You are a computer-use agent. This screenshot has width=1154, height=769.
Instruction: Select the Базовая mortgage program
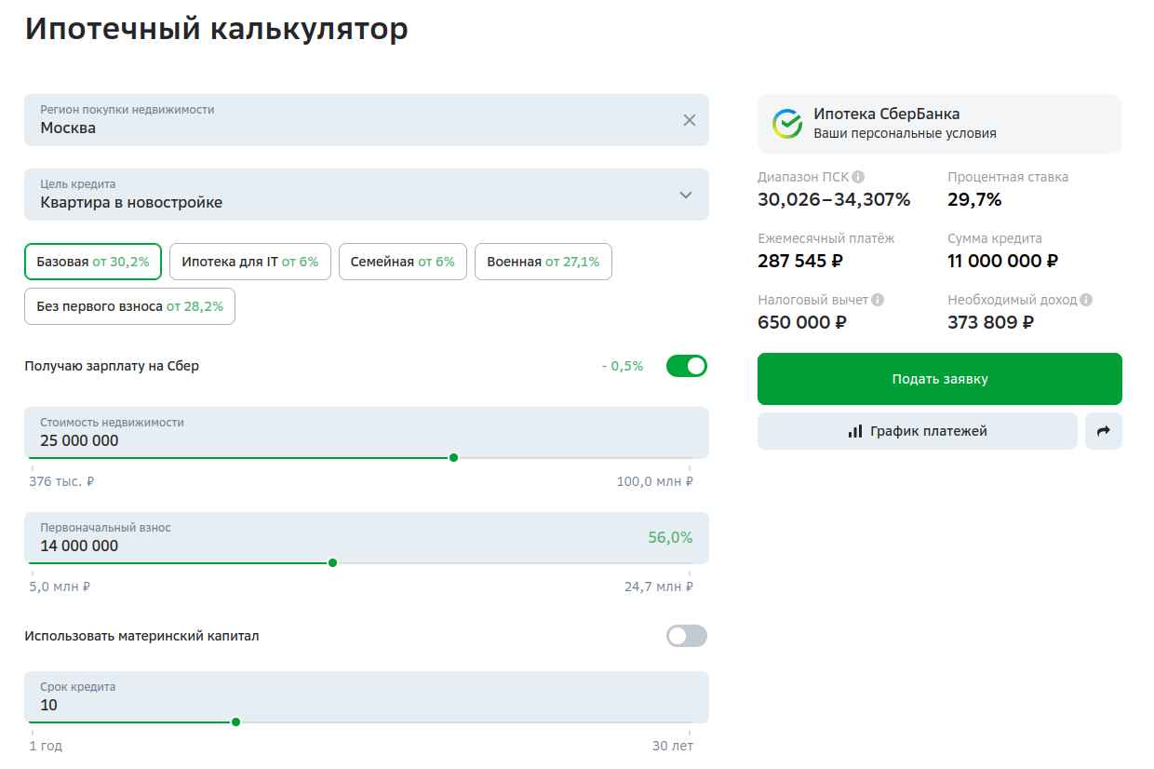[x=93, y=262]
